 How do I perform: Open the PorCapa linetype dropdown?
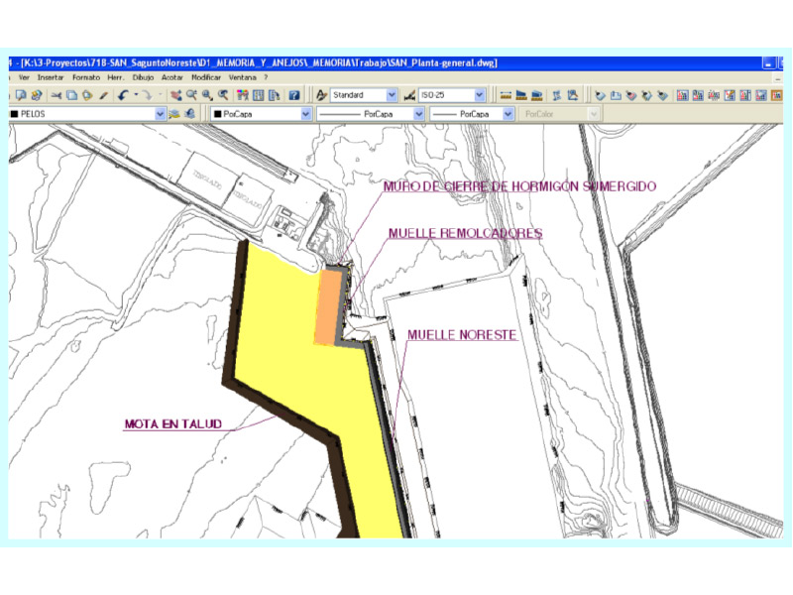[x=418, y=114]
